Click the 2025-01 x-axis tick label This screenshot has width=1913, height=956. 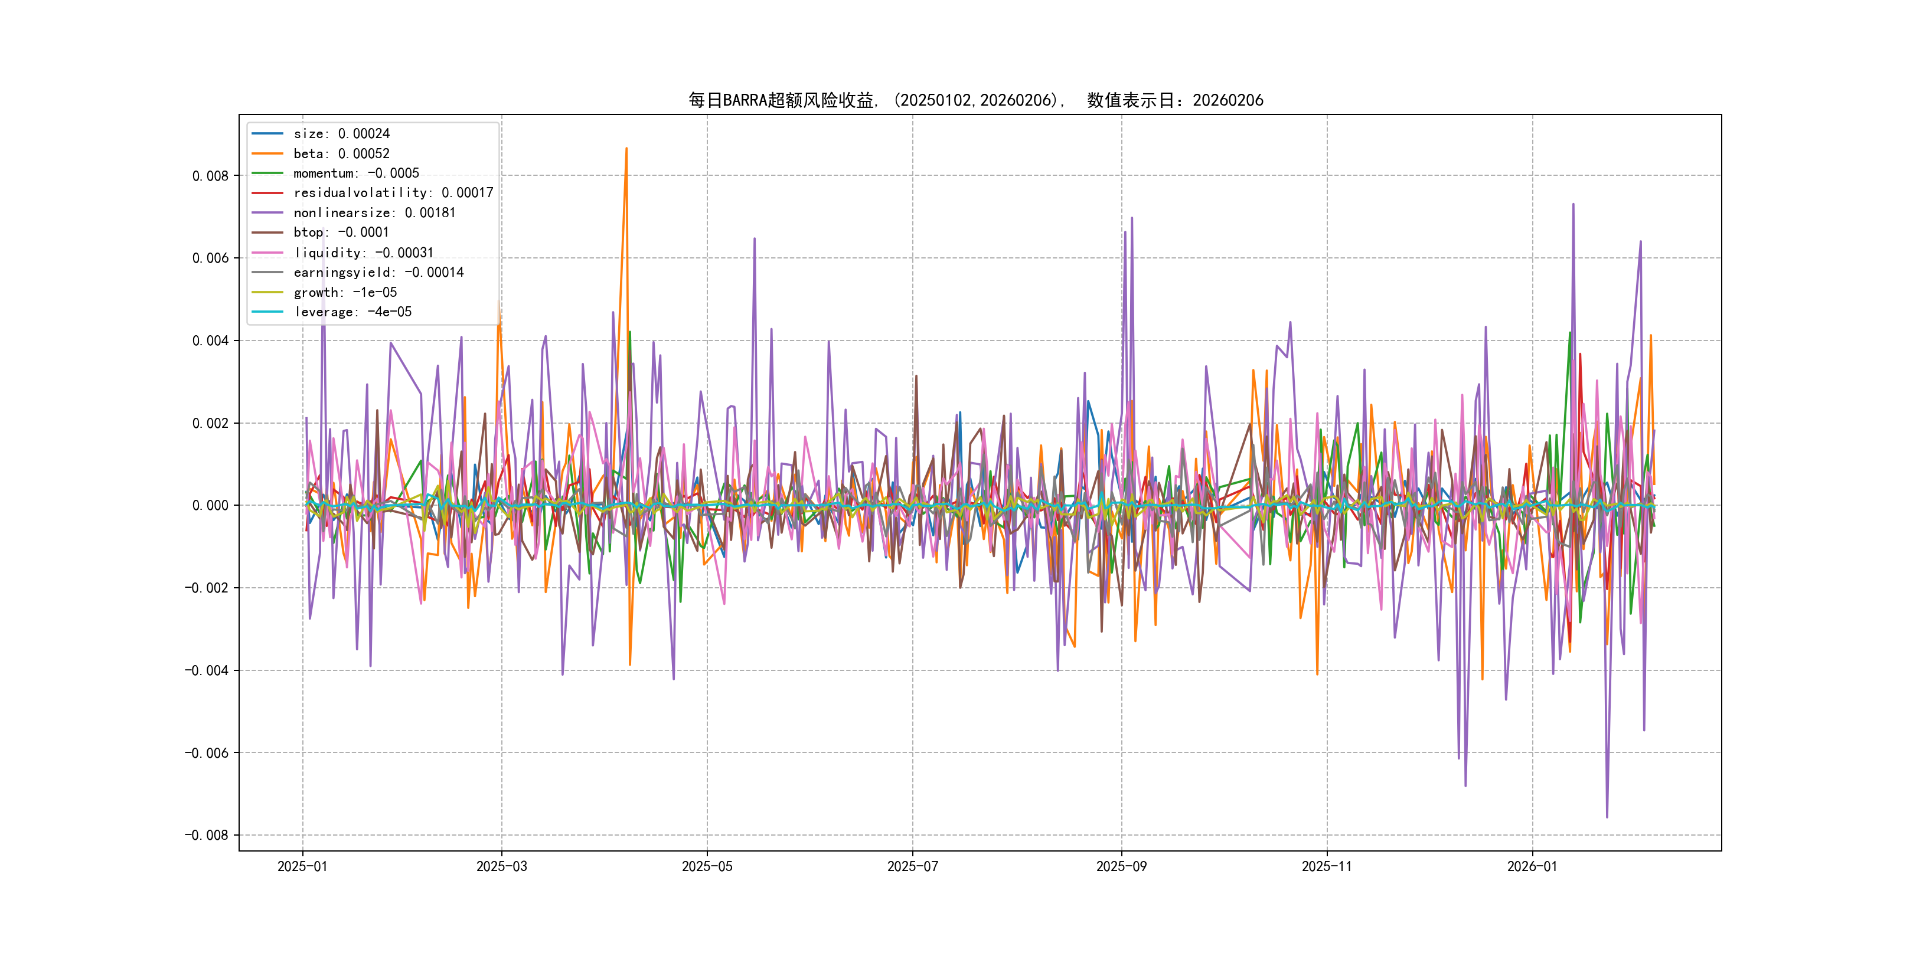coord(302,866)
